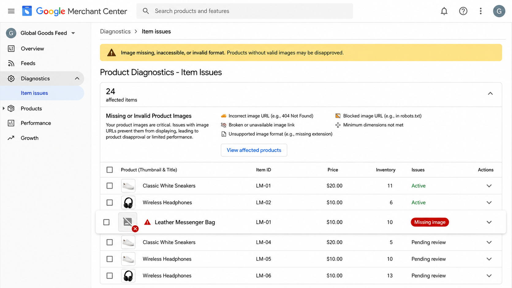Open Growth in the sidebar

coord(30,138)
